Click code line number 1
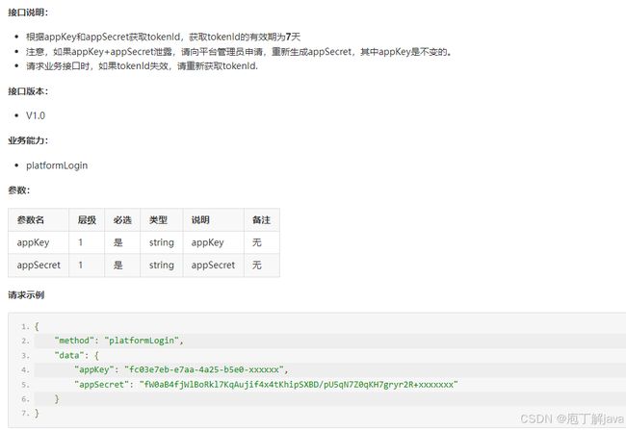 (x=25, y=327)
